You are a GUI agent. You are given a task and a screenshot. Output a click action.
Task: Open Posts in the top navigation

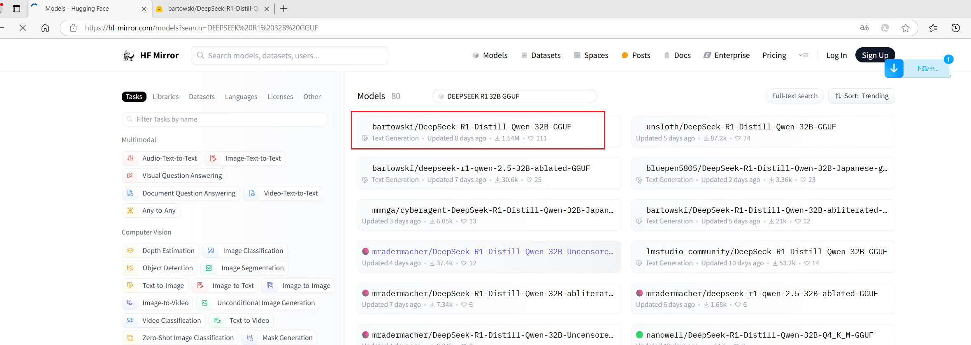point(636,55)
